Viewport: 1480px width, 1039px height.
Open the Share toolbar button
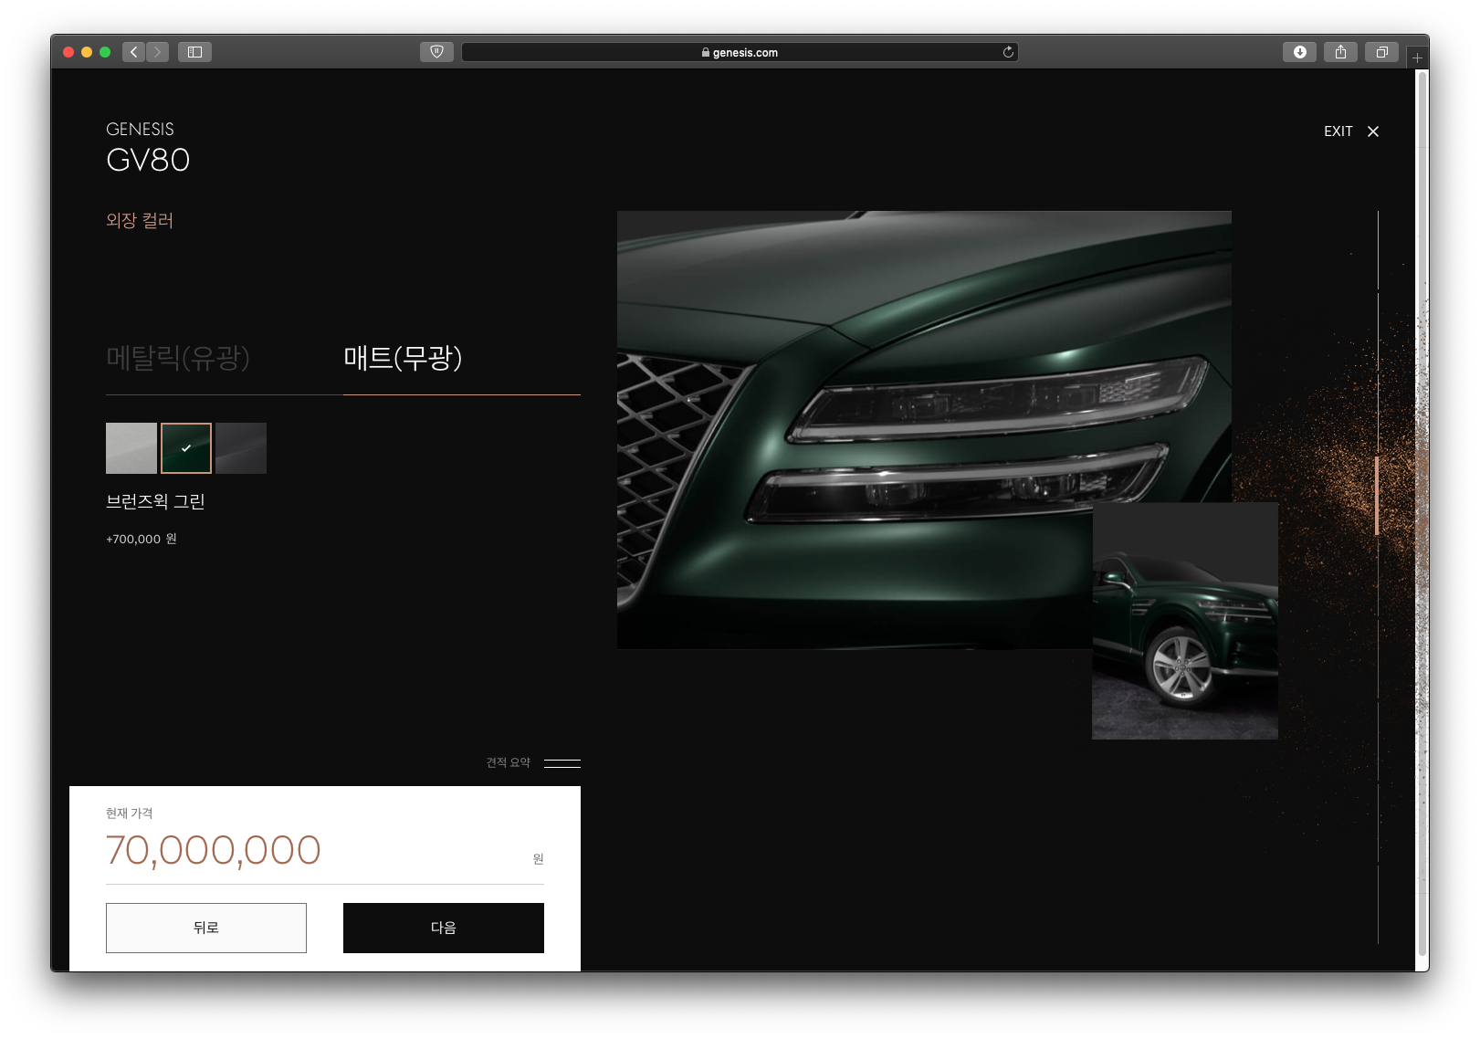pyautogui.click(x=1340, y=52)
